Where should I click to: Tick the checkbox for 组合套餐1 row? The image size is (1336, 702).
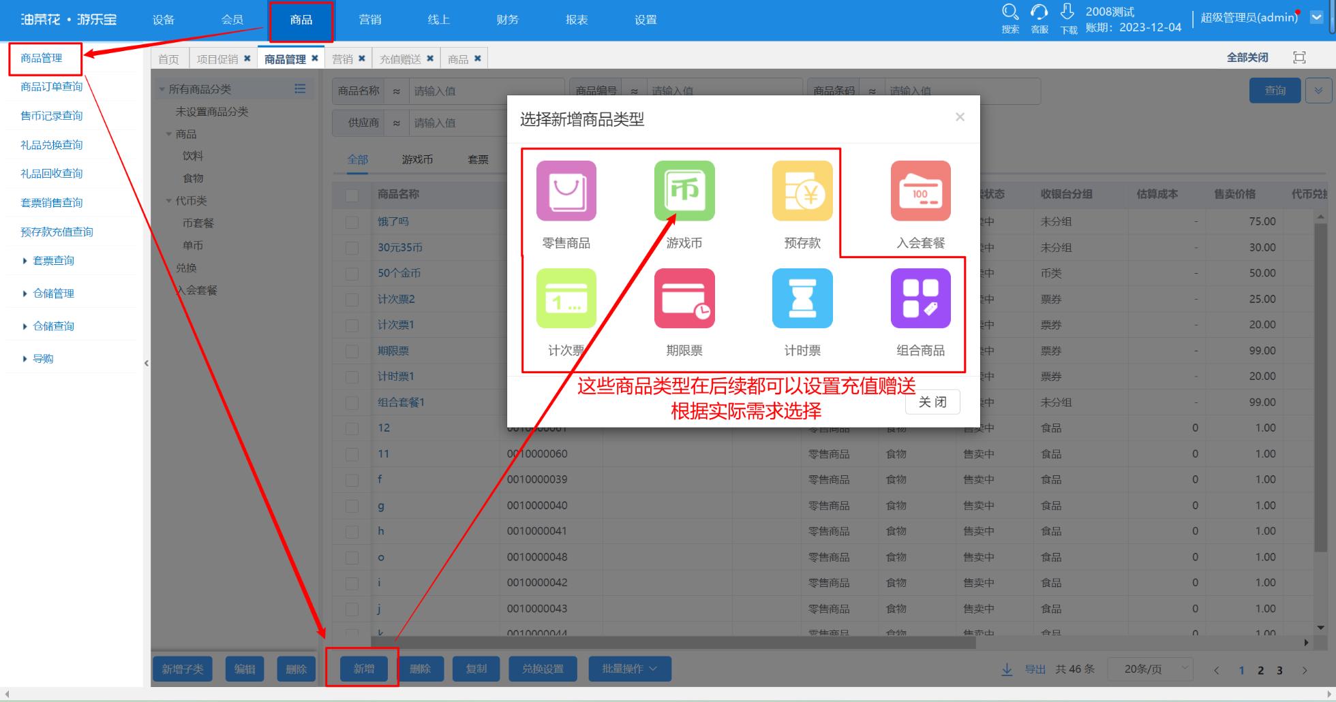click(352, 402)
